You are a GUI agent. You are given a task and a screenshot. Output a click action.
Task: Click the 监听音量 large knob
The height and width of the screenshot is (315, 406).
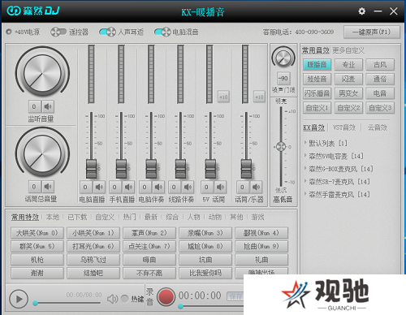click(x=42, y=73)
